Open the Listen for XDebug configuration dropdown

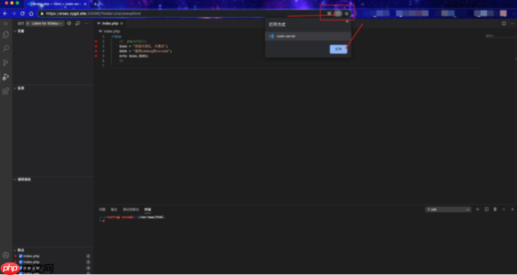tap(47, 23)
